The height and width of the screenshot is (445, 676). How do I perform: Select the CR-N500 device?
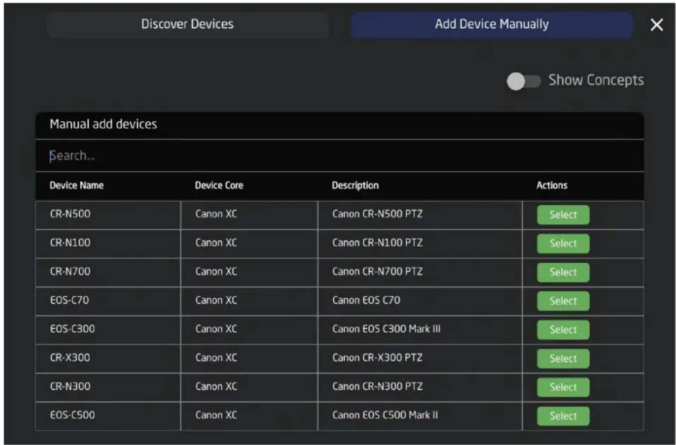pyautogui.click(x=563, y=215)
